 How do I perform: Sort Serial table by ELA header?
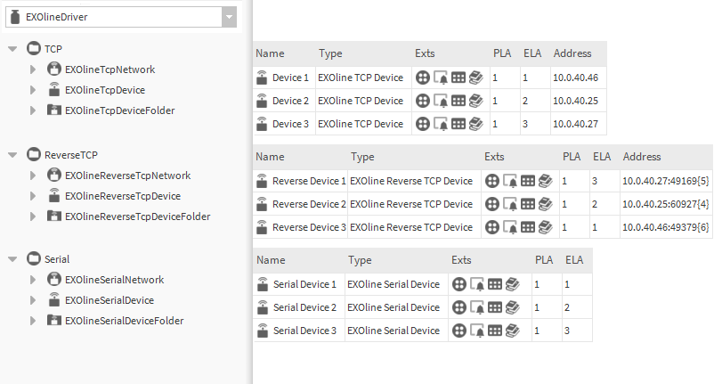point(574,260)
